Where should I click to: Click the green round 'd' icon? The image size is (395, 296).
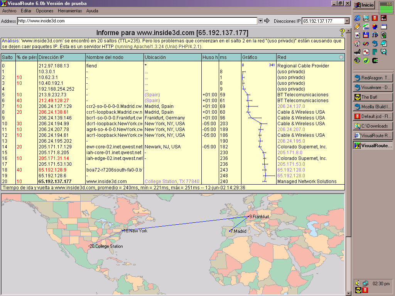pyautogui.click(x=366, y=61)
